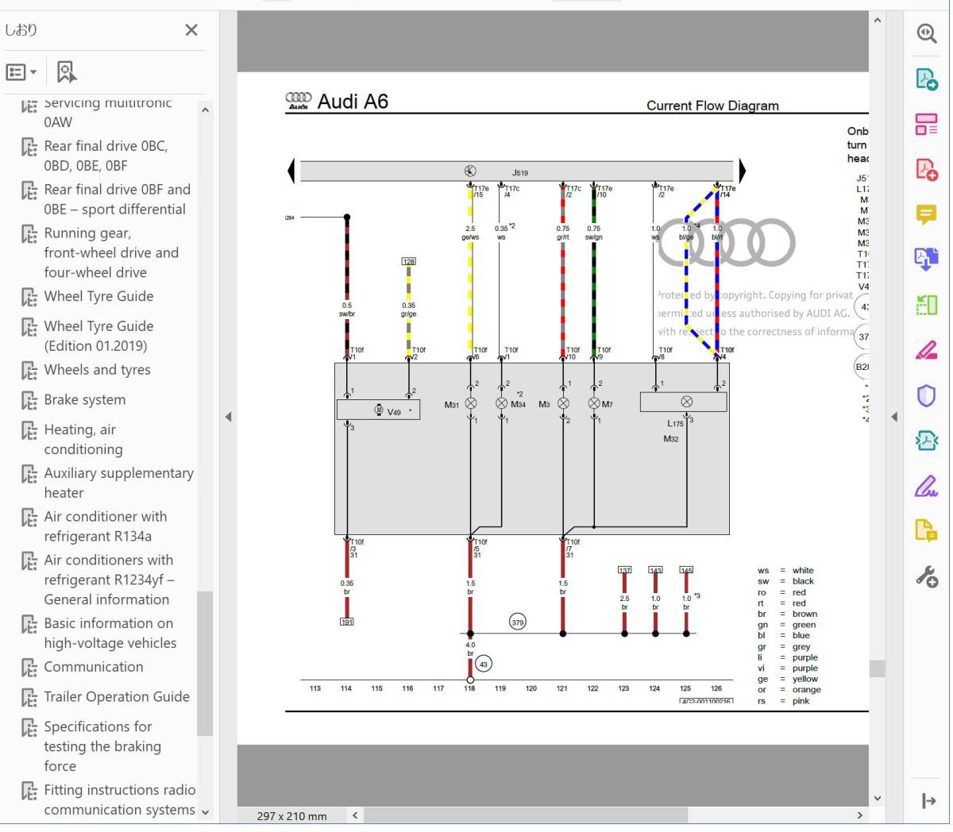Open 'Basic information on high-voltage vehicles' bookmark
This screenshot has width=953, height=832.
click(x=110, y=633)
